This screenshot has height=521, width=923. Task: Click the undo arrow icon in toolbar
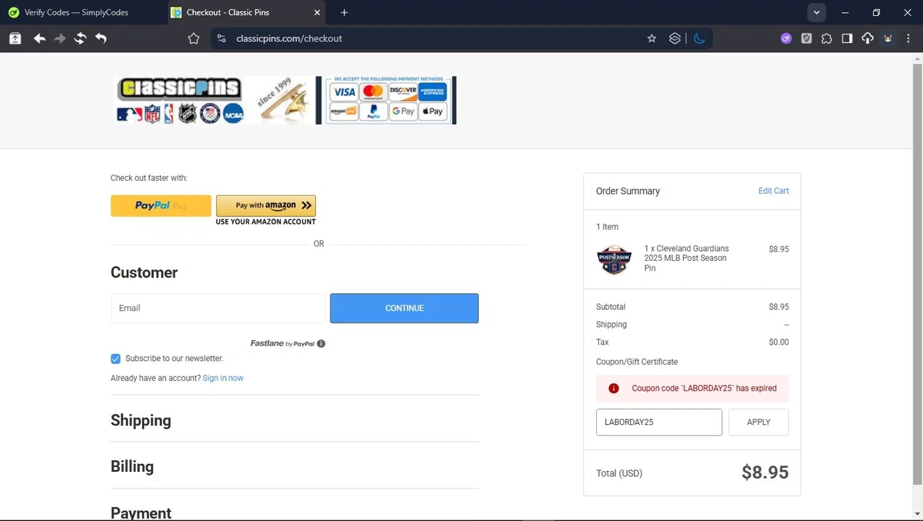point(101,38)
